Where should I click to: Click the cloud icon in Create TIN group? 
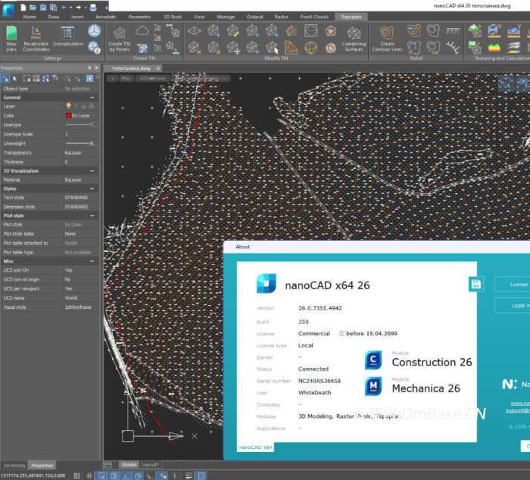(142, 31)
